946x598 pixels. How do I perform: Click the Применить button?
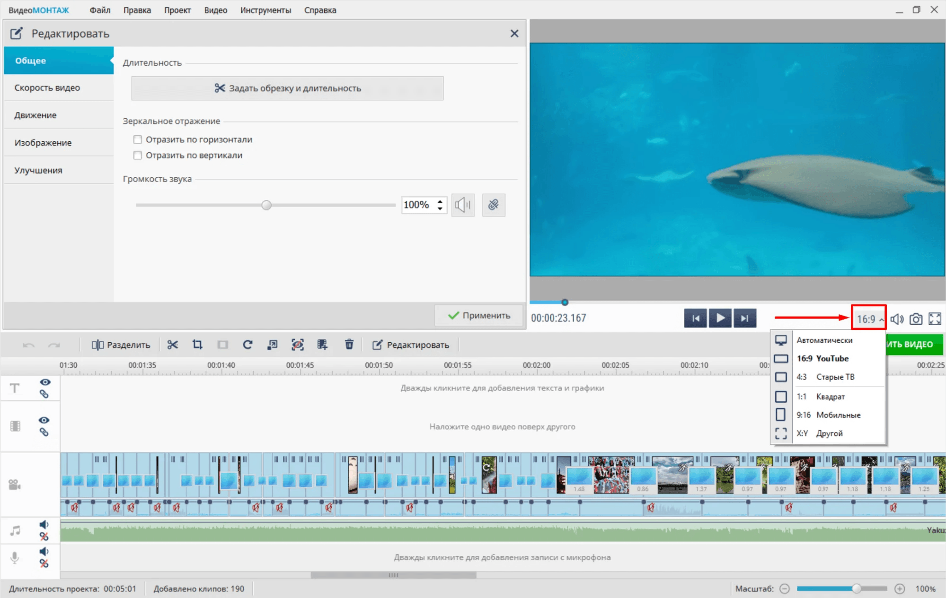pyautogui.click(x=479, y=315)
